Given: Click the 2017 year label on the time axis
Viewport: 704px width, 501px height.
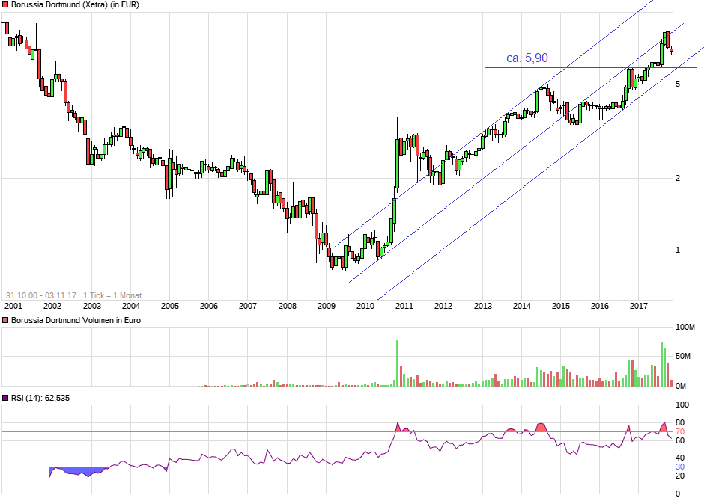Looking at the screenshot, I should tap(638, 306).
